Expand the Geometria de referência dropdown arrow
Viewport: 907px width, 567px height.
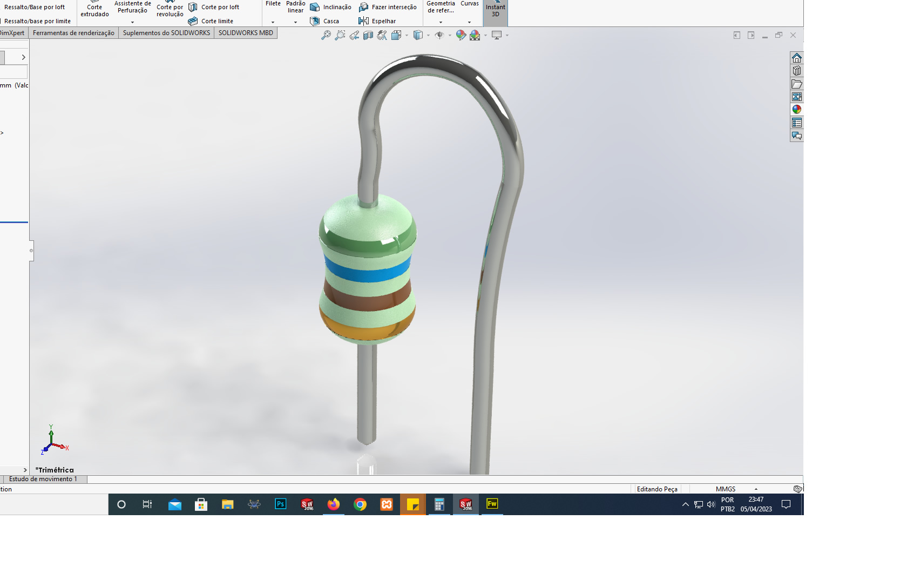tap(441, 22)
